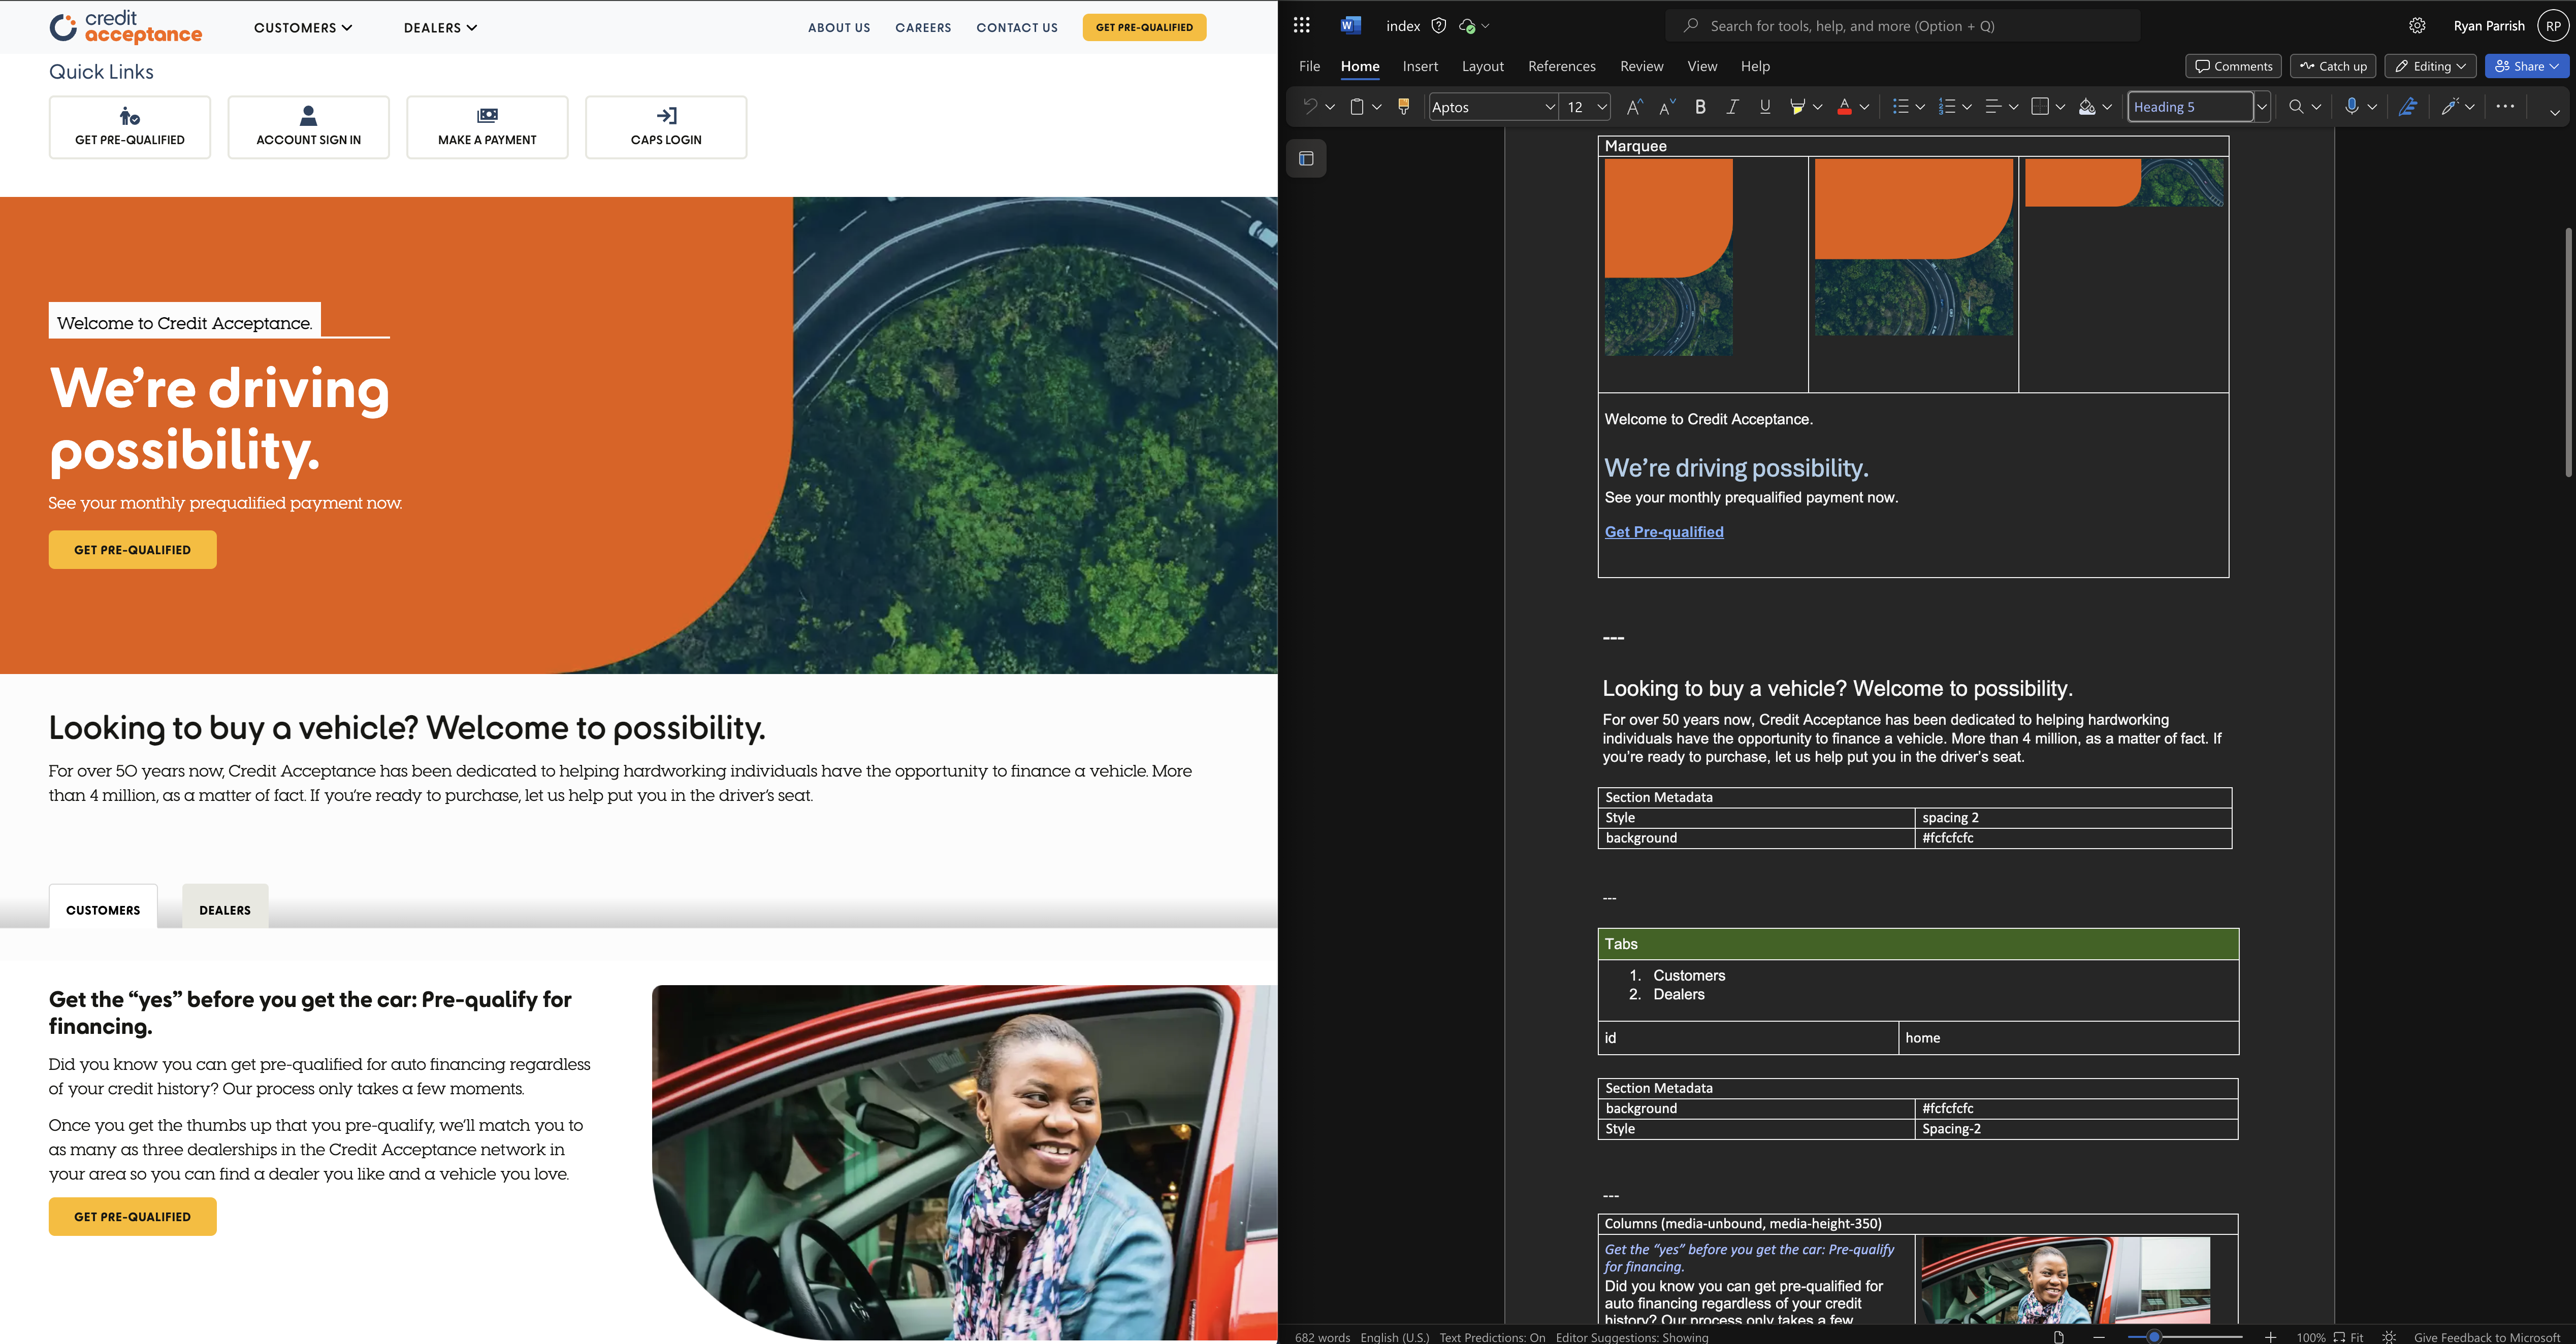Click ABOUT US in website header
The width and height of the screenshot is (2576, 1344).
839,28
